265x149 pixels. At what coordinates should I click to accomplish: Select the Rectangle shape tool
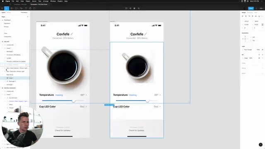[x=16, y=8]
